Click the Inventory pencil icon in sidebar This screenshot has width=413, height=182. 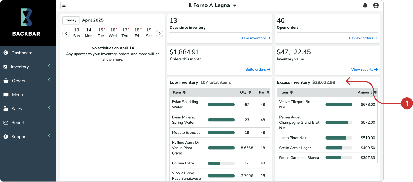(5, 67)
